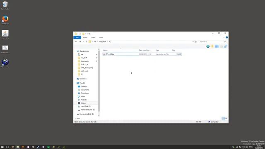265x149 pixels.
Task: Select Quick access in navigation pane
Action: (x=84, y=51)
